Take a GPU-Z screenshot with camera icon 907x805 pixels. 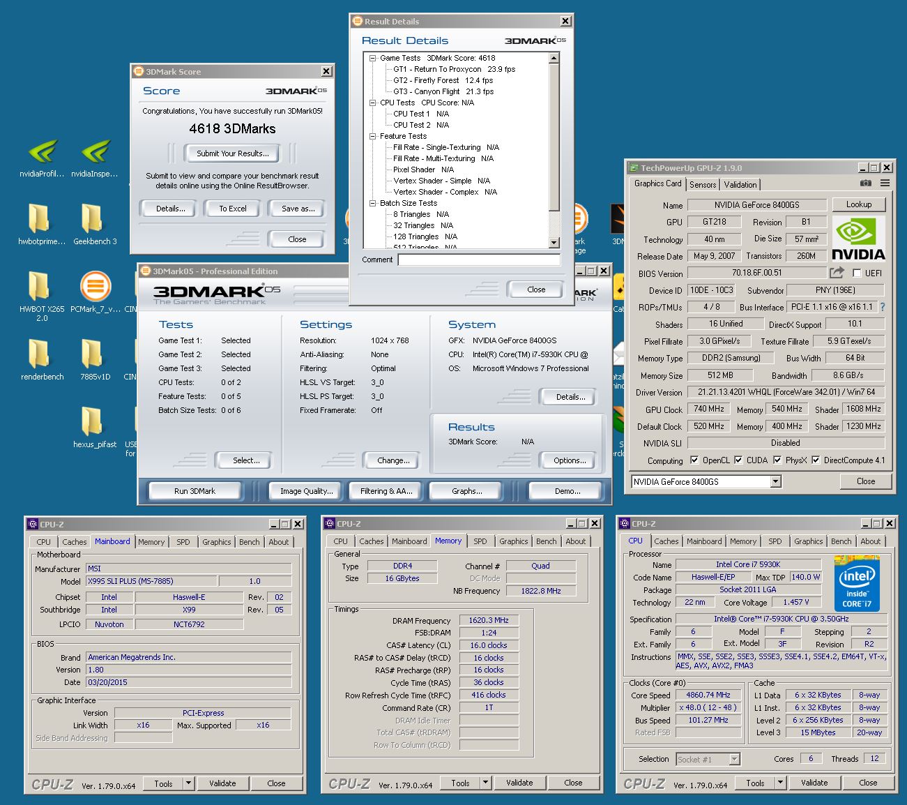click(865, 183)
